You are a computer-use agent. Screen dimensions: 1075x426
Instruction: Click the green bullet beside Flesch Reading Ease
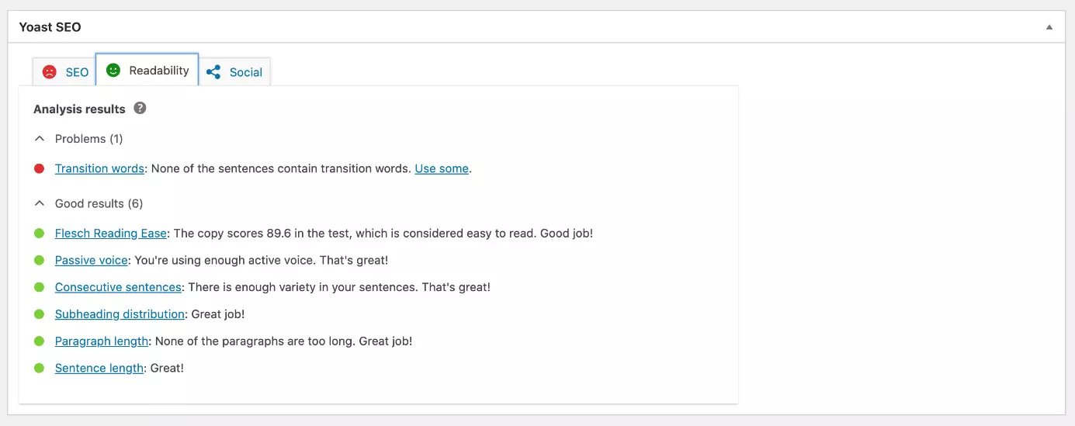click(40, 234)
